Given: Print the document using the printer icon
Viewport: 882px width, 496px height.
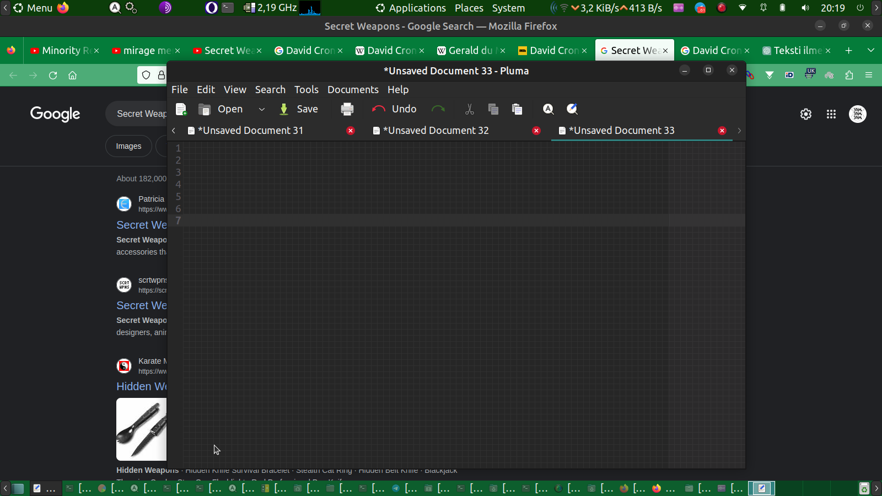Looking at the screenshot, I should (x=347, y=109).
